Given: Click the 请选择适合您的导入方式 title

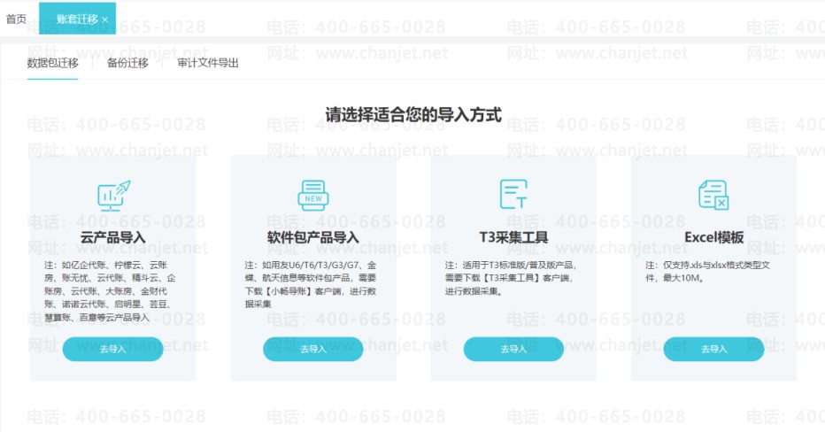Looking at the screenshot, I should tap(413, 115).
